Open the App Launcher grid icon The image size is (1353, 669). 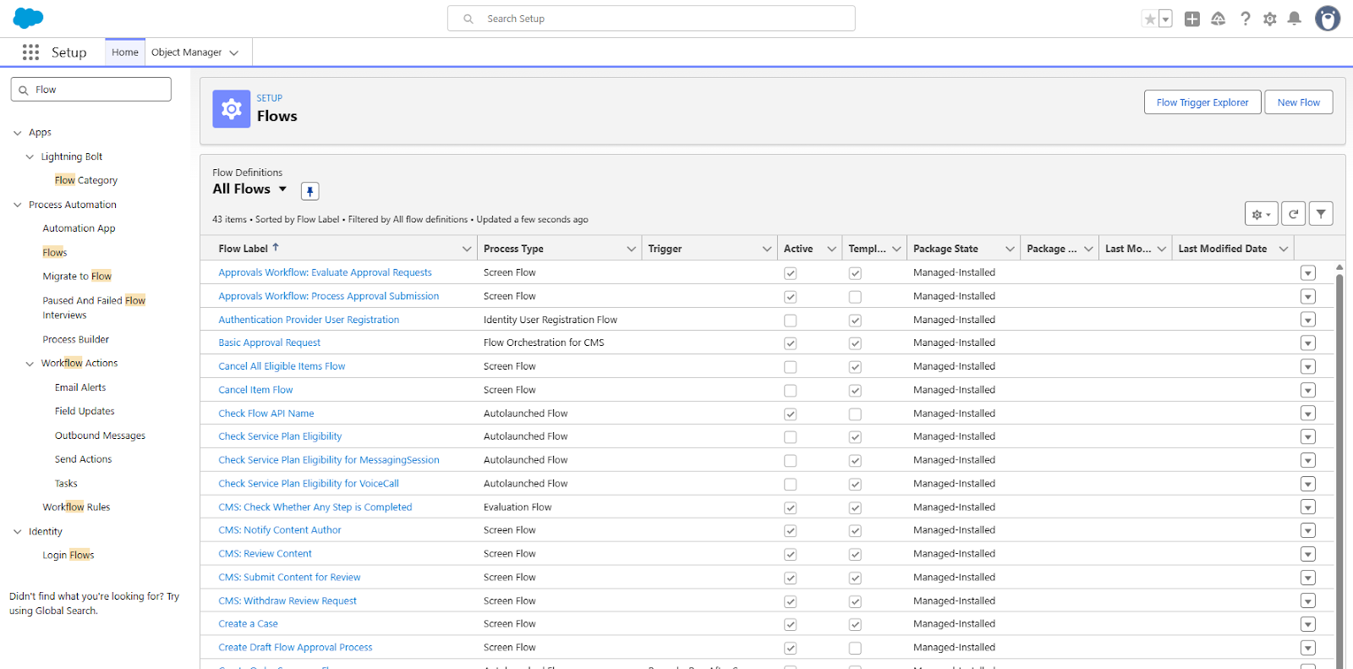[x=30, y=52]
